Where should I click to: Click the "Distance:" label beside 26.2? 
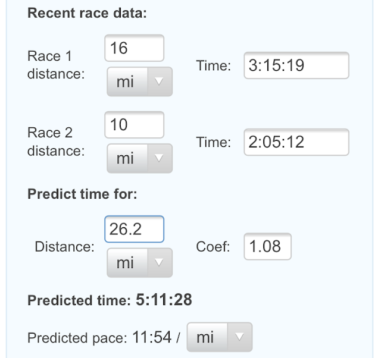[x=64, y=247]
